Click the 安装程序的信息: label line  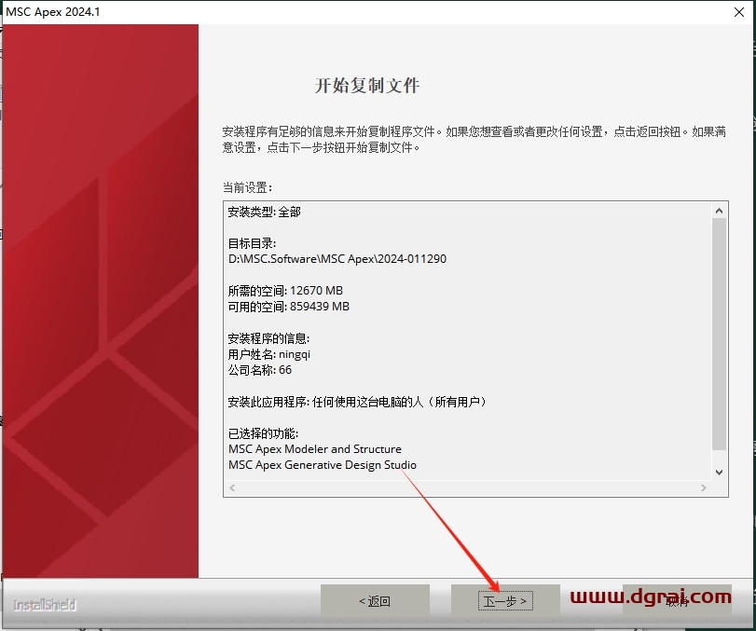(268, 338)
